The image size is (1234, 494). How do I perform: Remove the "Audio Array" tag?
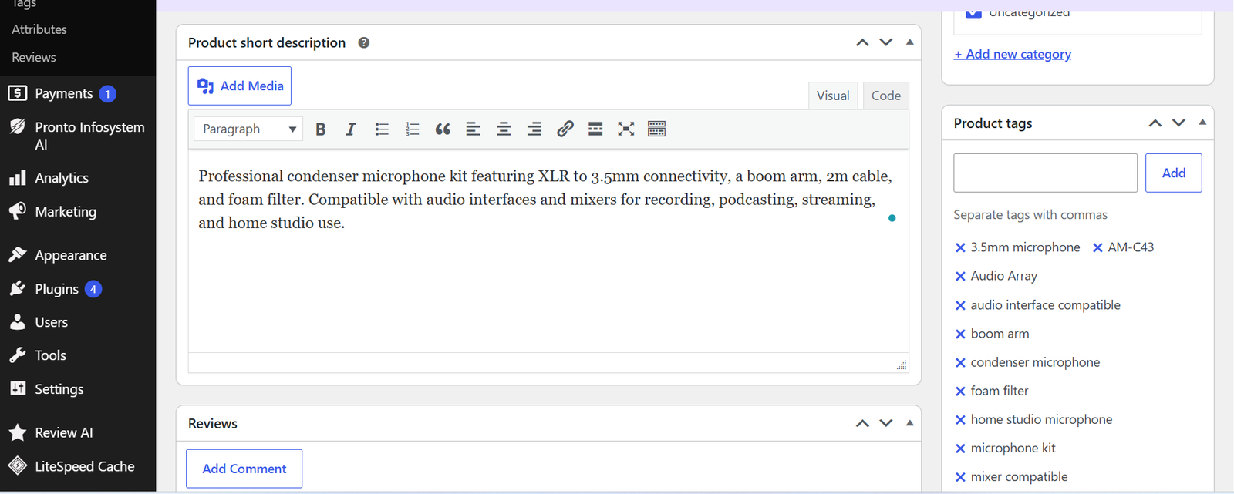click(x=960, y=276)
